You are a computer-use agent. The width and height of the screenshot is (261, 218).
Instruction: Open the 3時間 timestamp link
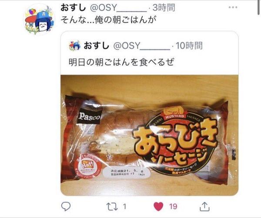click(x=164, y=8)
